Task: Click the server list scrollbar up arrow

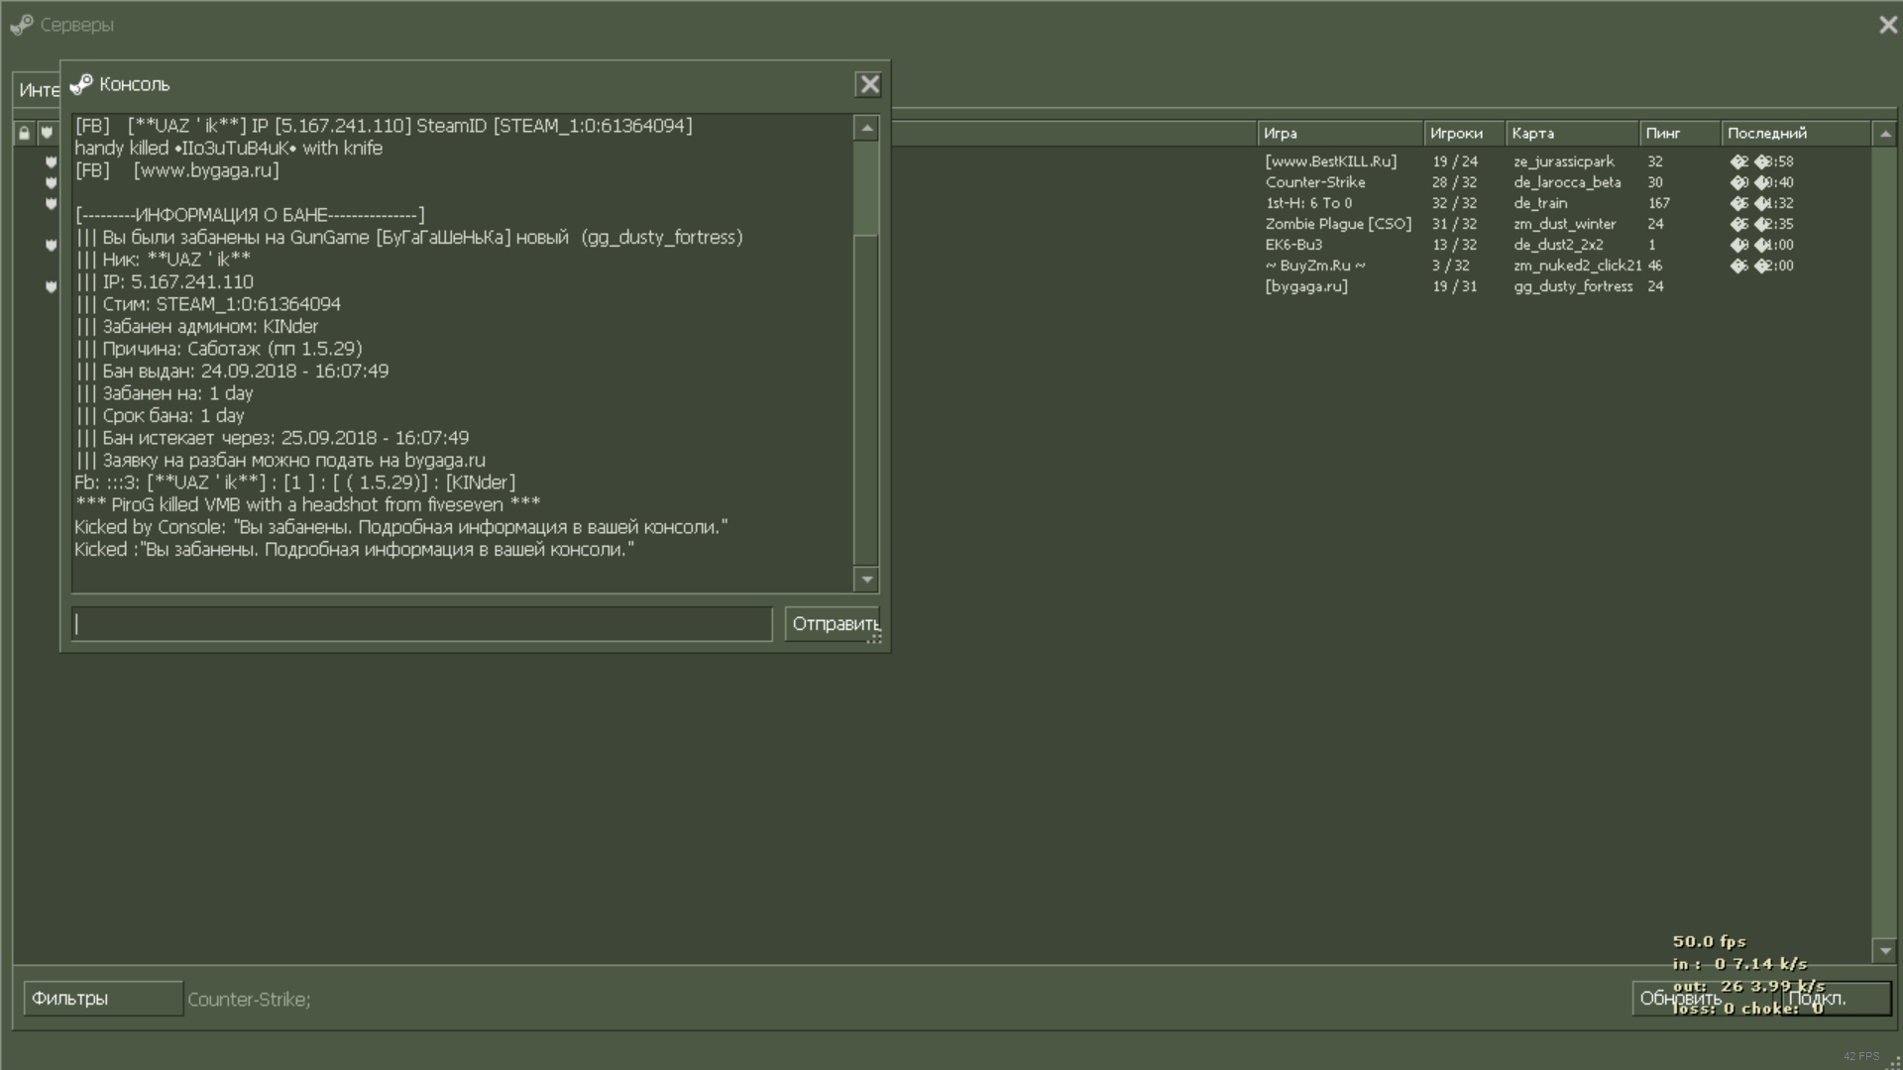Action: coord(1884,134)
